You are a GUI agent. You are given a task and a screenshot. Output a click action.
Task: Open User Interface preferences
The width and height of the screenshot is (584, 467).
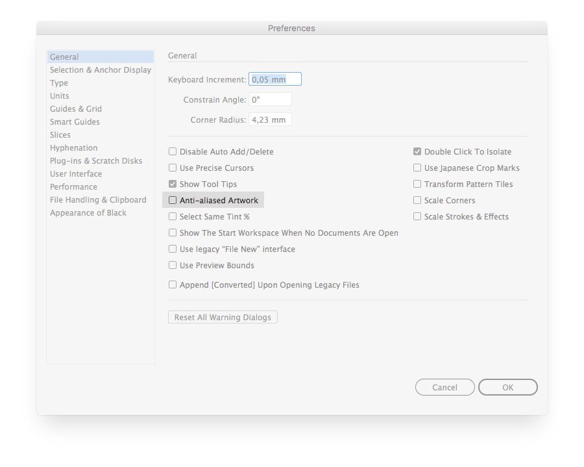point(100,173)
